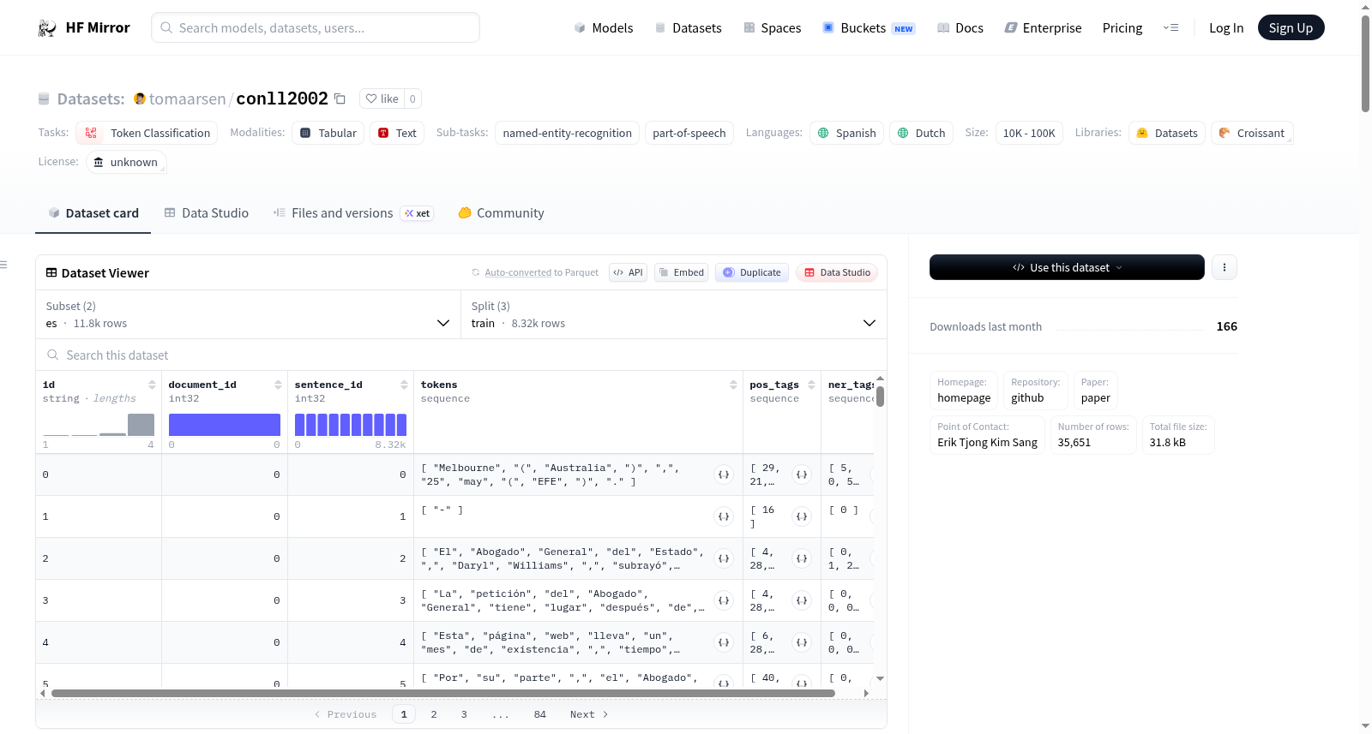Screen dimensions: 1372x734
Task: Expand pos_tags cell in row 0
Action: tap(802, 474)
